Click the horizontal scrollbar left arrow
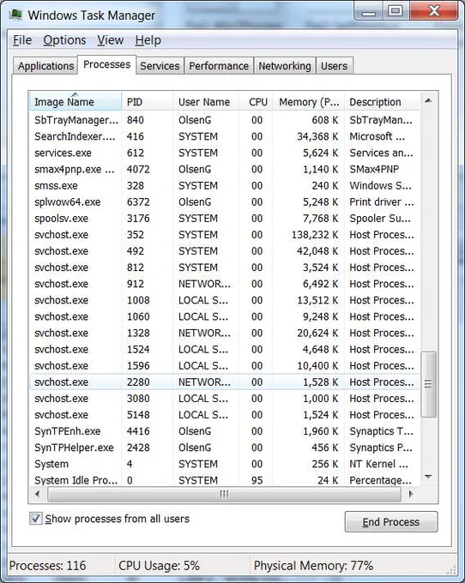 pyautogui.click(x=38, y=494)
